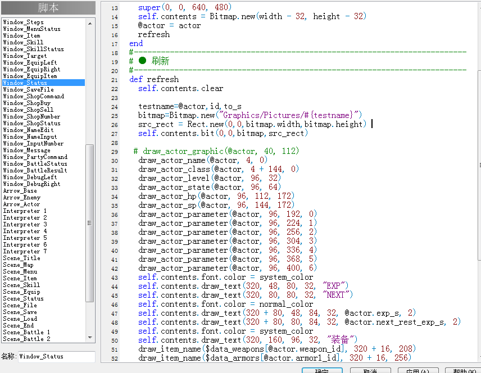Open the Interpreter 1 script
481x373 pixels.
pos(25,211)
